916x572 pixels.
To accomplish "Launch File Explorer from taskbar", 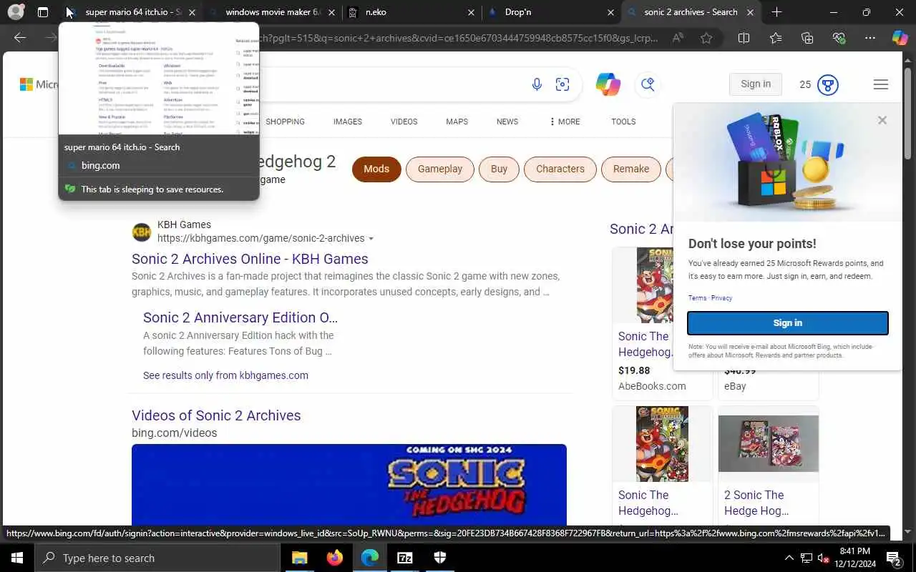I will pyautogui.click(x=299, y=558).
